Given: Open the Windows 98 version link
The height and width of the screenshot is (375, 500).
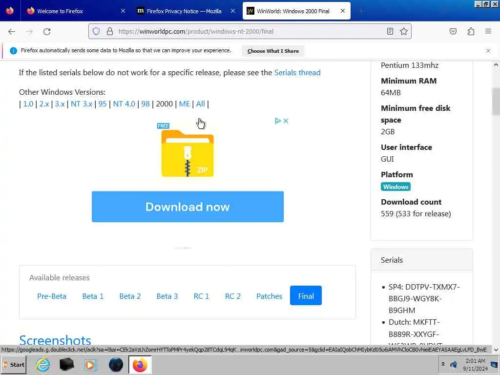Looking at the screenshot, I should (x=146, y=104).
